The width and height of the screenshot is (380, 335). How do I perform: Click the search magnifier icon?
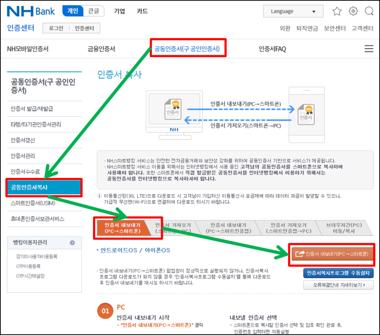(x=369, y=11)
